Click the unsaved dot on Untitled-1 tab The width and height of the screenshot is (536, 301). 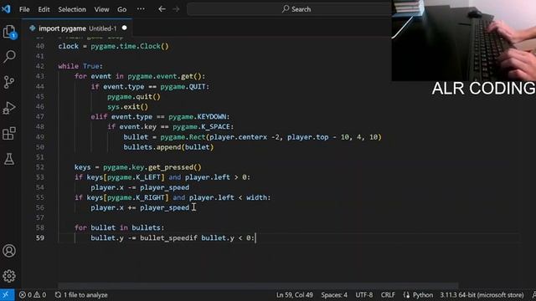[x=125, y=28]
